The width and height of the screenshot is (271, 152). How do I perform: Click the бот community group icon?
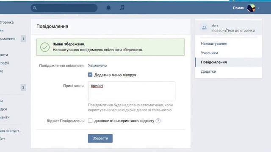click(x=204, y=27)
